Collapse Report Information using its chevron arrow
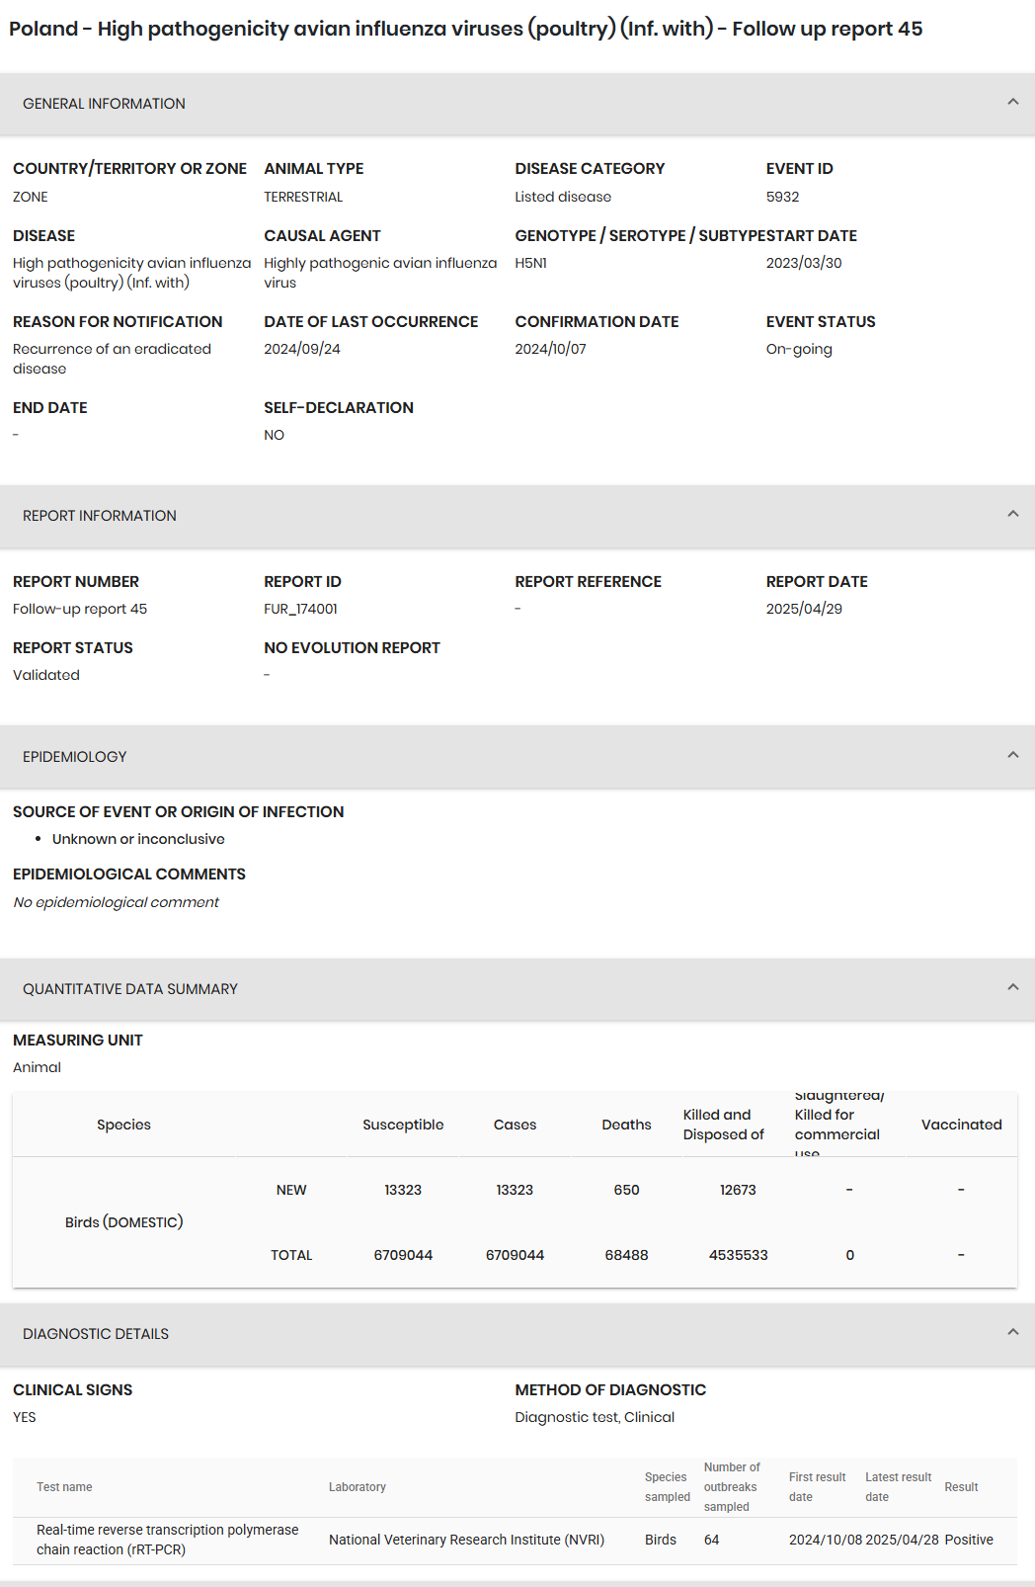 [x=1012, y=514]
